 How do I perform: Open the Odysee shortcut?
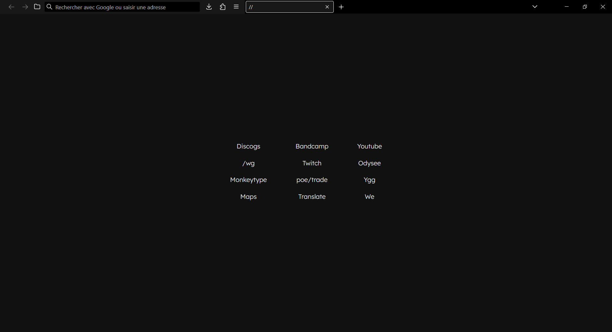pos(369,163)
